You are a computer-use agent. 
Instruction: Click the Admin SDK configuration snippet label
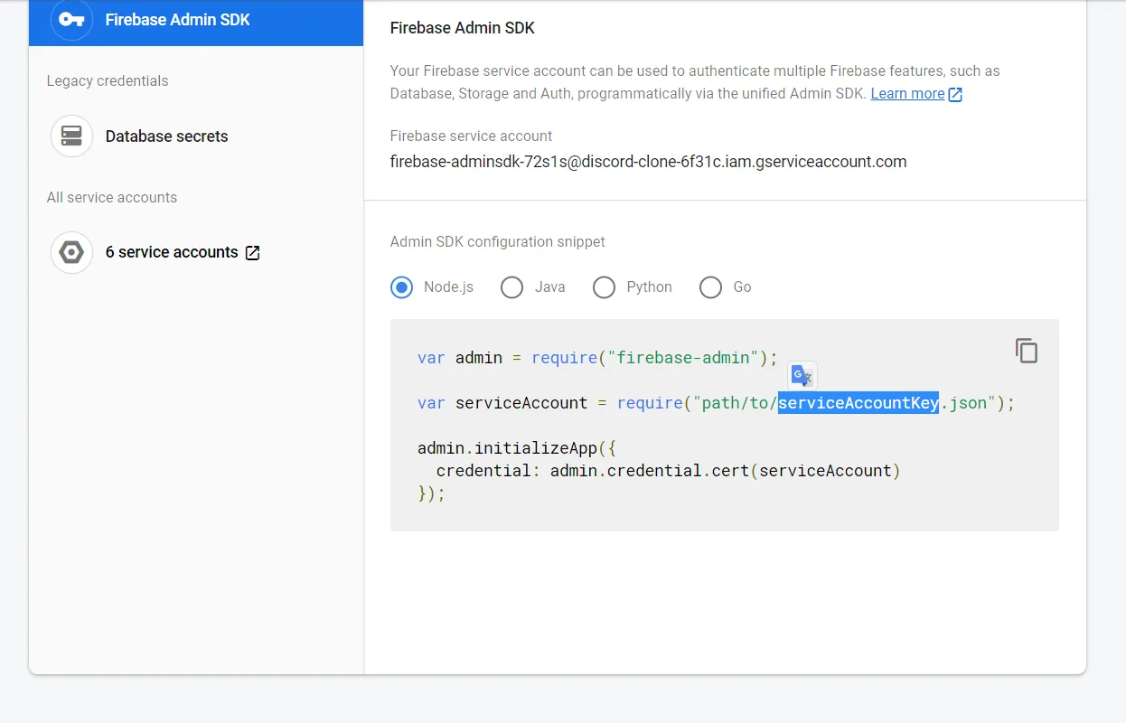498,242
